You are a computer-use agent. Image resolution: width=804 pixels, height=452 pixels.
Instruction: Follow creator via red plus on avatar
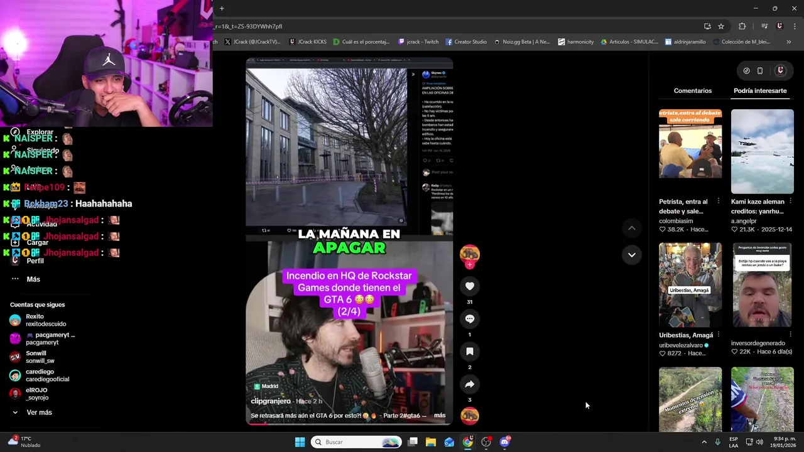(469, 265)
